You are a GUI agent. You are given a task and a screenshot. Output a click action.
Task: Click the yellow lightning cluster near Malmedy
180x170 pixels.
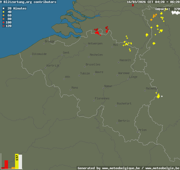click(158, 96)
